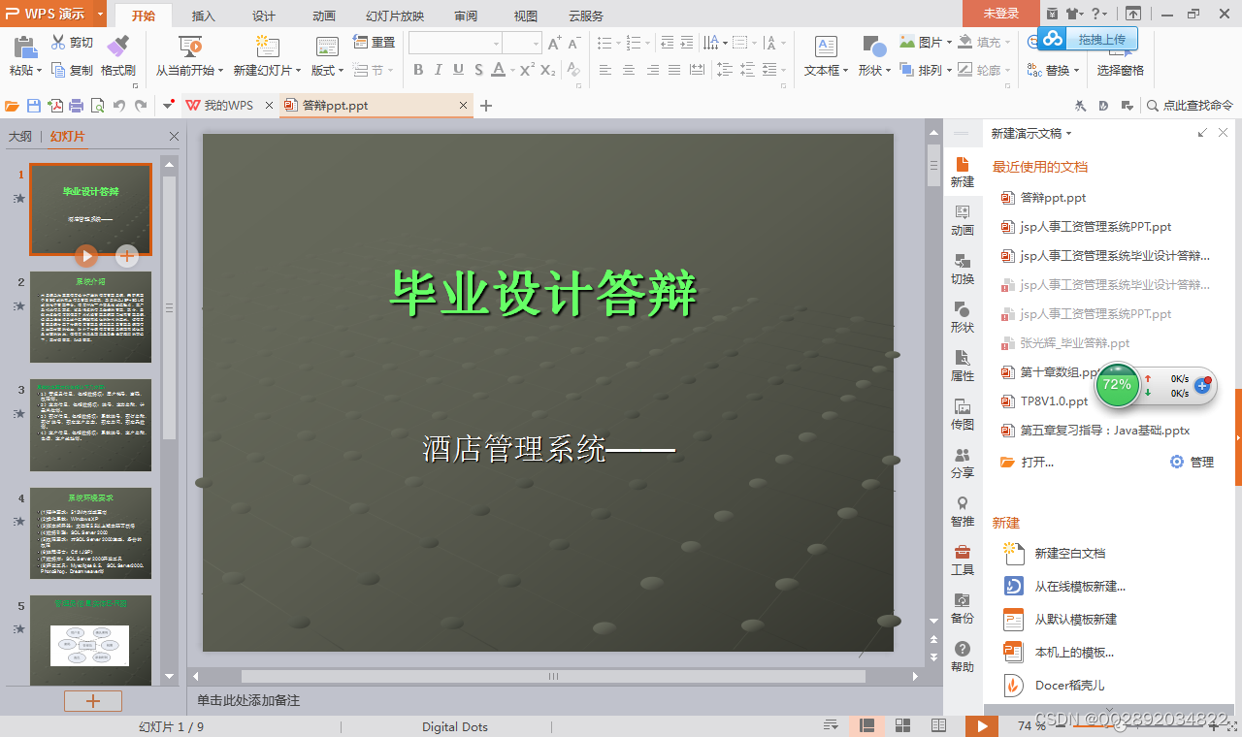Switch to the 插入 ribbon tab

pos(203,16)
